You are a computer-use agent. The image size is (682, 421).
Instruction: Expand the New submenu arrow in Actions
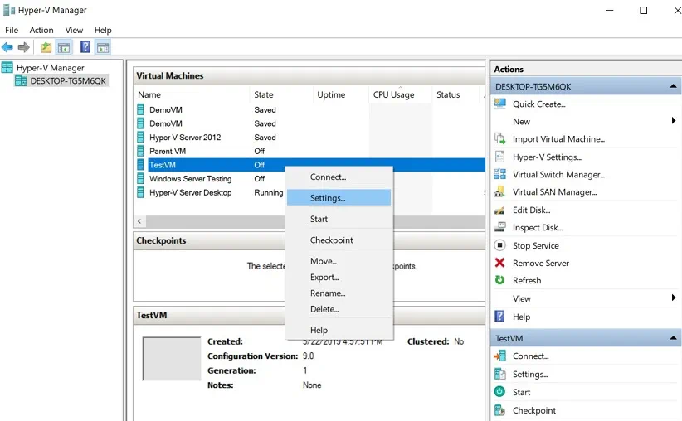click(x=673, y=121)
